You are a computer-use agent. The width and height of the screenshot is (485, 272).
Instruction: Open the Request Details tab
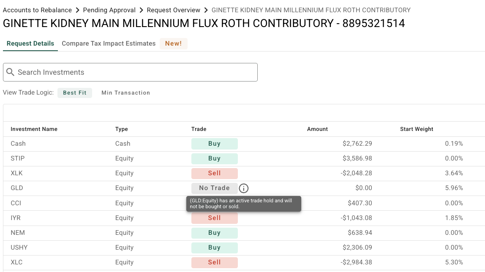tap(30, 44)
